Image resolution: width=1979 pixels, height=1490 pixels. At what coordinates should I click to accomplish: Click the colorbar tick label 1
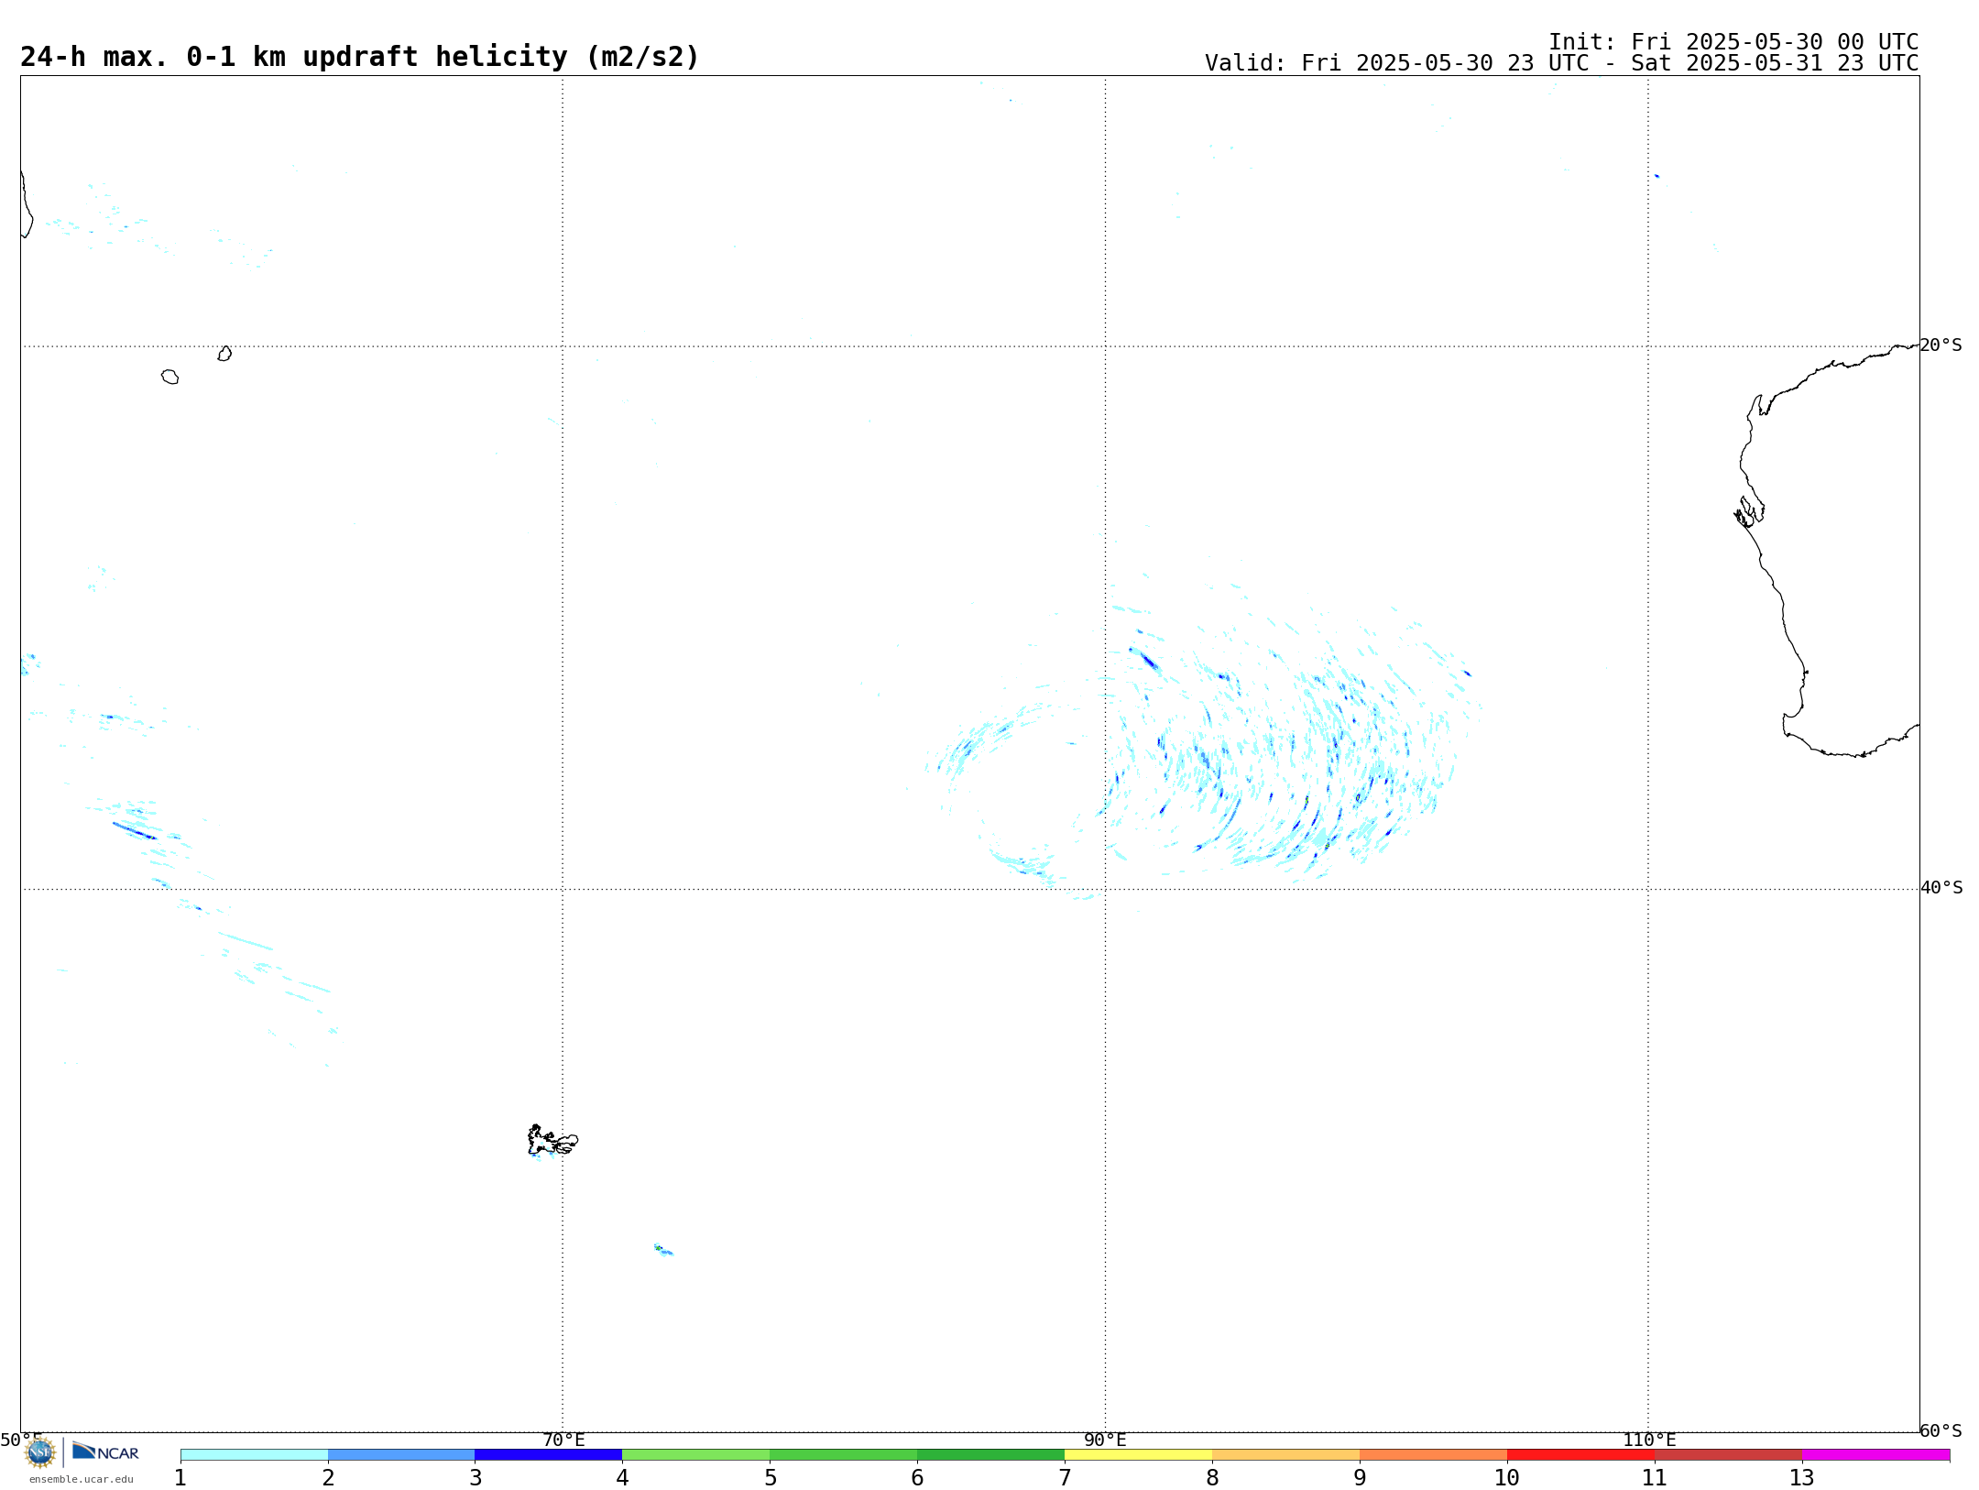coord(180,1478)
